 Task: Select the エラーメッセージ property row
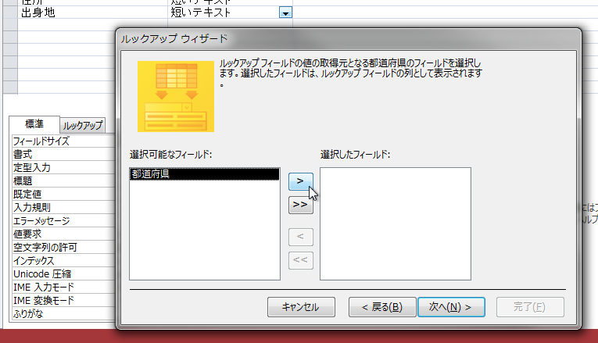pyautogui.click(x=63, y=221)
